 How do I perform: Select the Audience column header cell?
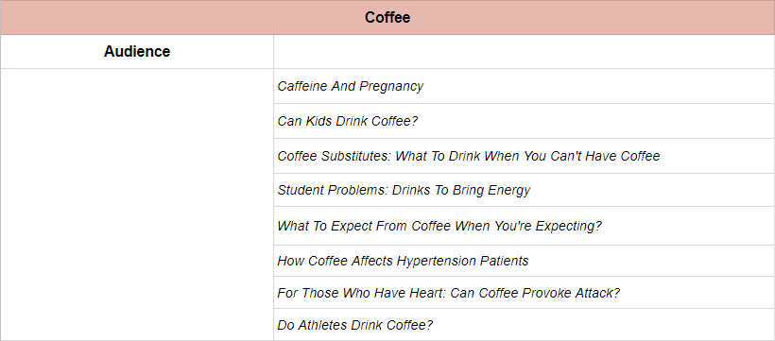coord(137,51)
